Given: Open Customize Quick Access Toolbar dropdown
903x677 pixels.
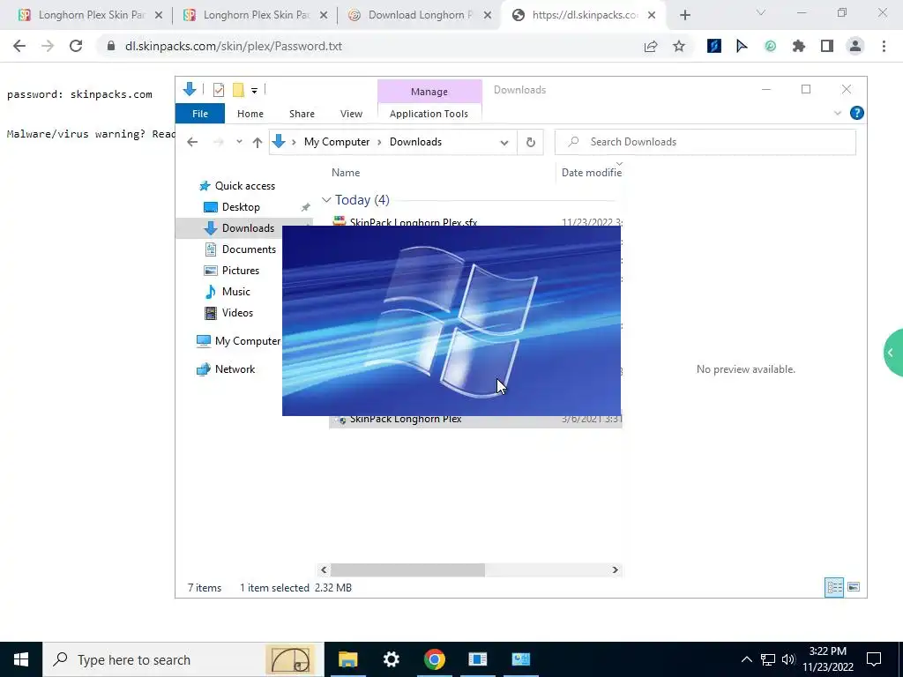Looking at the screenshot, I should 254,91.
